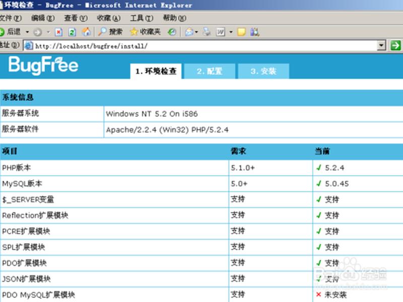The width and height of the screenshot is (403, 302).
Task: Click the Messenger people icon
Action: (x=254, y=32)
